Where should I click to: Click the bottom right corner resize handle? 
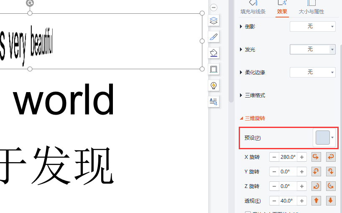pos(202,69)
